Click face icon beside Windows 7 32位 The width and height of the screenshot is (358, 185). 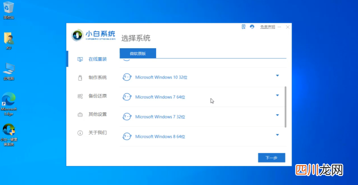click(127, 117)
